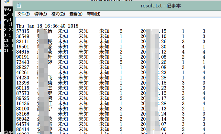Click the record ID 53166
Image resolution: width=221 pixels, height=134 pixels.
pyautogui.click(x=23, y=114)
